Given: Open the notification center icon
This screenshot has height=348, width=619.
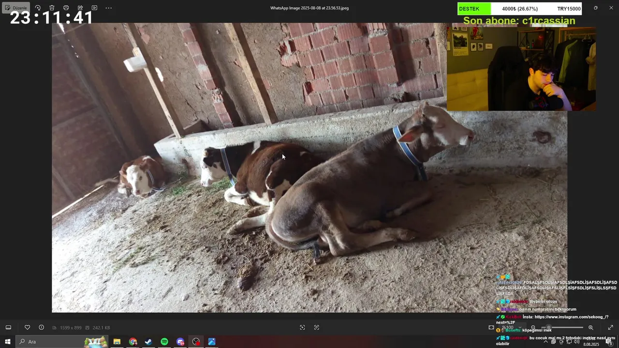Looking at the screenshot, I should [609, 342].
